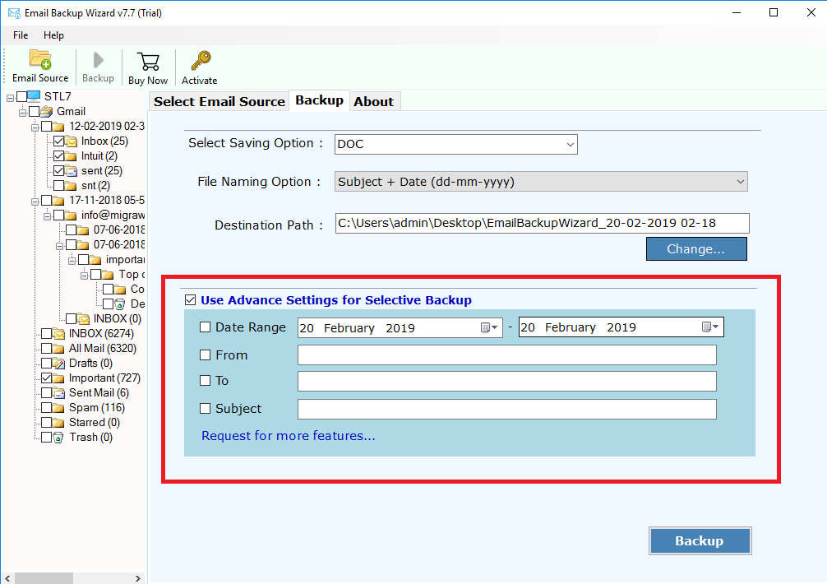827x584 pixels.
Task: Click the tree scrollbar left arrow
Action: point(7,578)
